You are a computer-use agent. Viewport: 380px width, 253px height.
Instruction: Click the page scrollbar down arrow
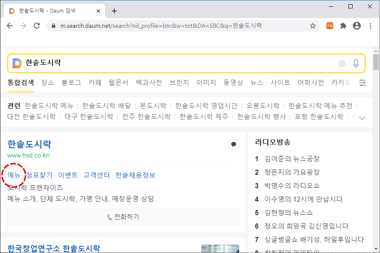pos(376,249)
